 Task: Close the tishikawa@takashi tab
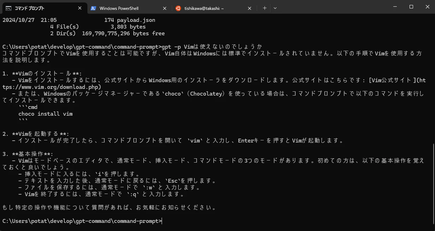(x=250, y=8)
